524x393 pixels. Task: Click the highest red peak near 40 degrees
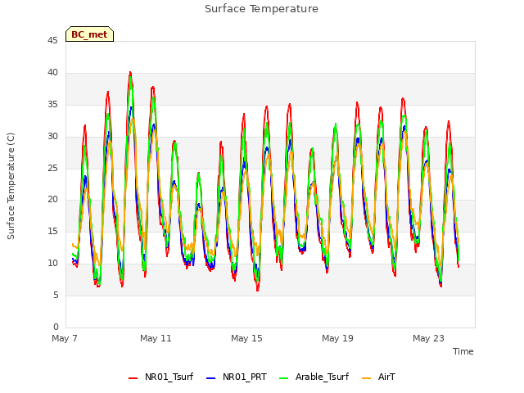click(x=130, y=73)
